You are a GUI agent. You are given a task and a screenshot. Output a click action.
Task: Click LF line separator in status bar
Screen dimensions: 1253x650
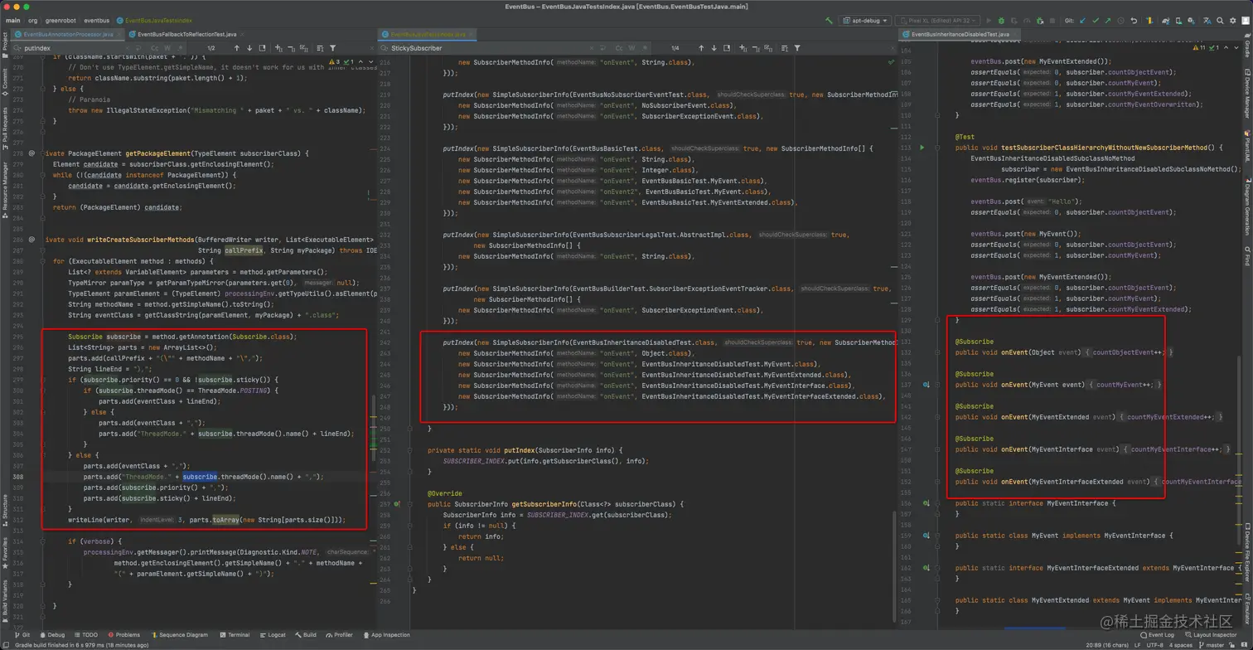pyautogui.click(x=1137, y=645)
